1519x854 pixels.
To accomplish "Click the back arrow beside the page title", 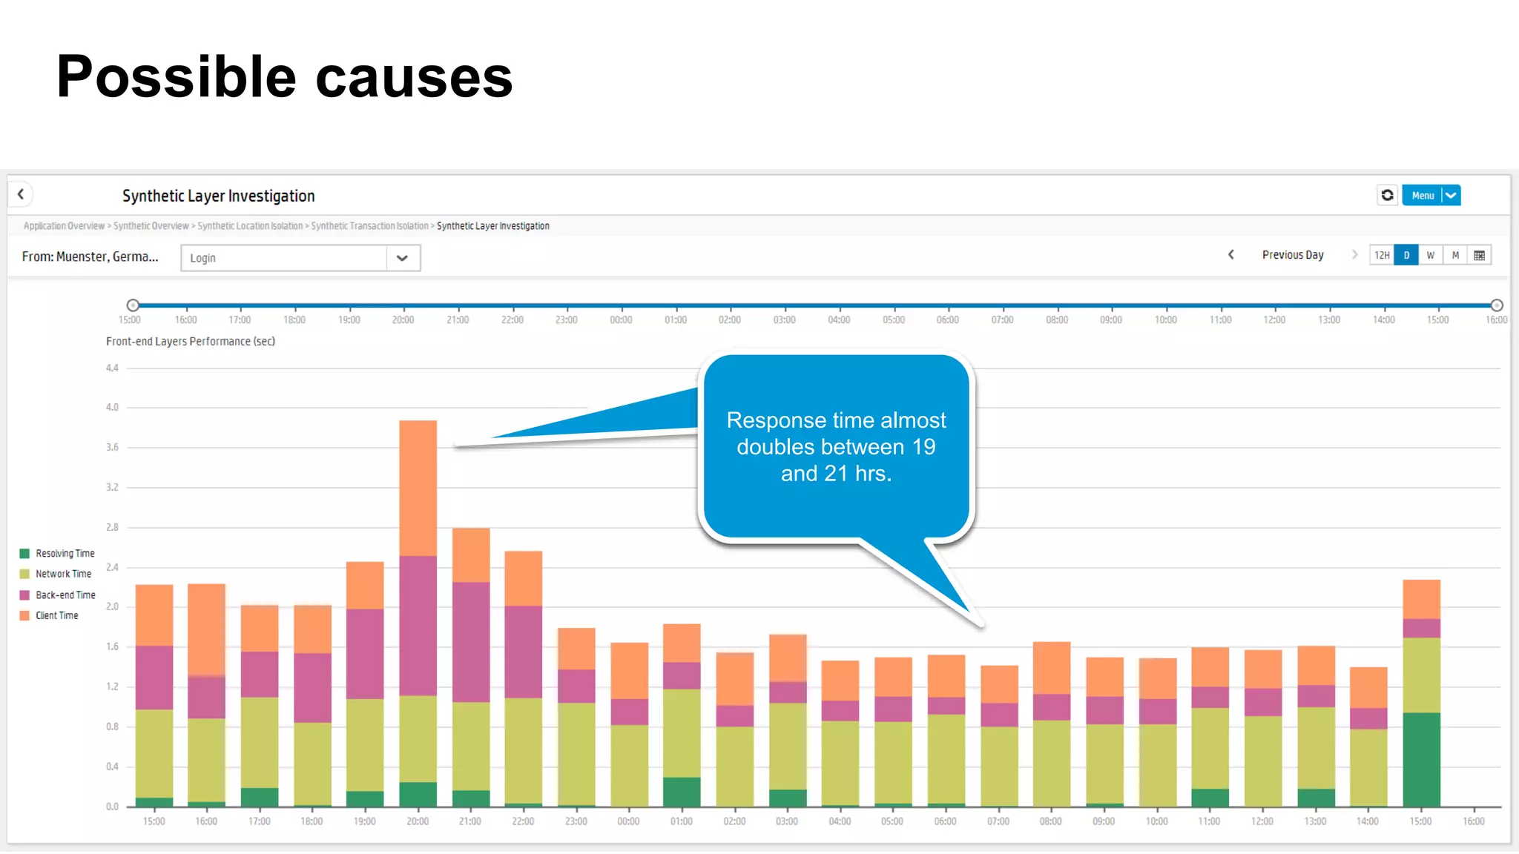I will (21, 194).
